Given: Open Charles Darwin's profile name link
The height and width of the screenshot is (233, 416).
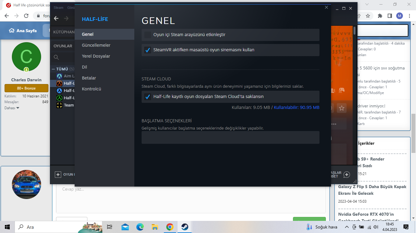Looking at the screenshot, I should pyautogui.click(x=26, y=80).
